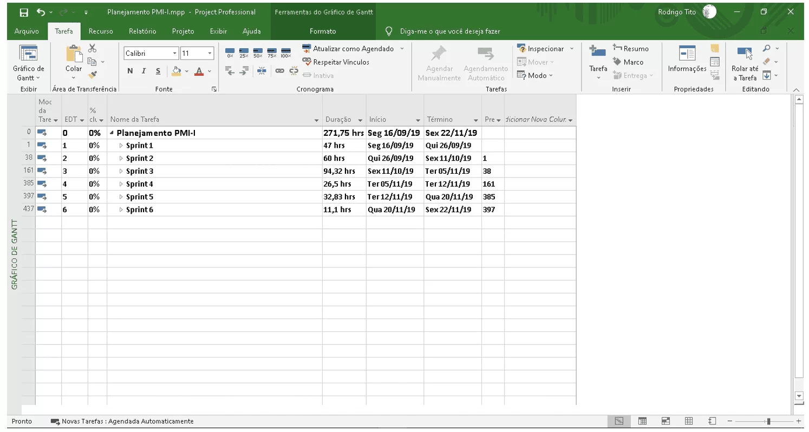809x432 pixels.
Task: Switch to the Exibir ribbon tab
Action: coord(218,31)
